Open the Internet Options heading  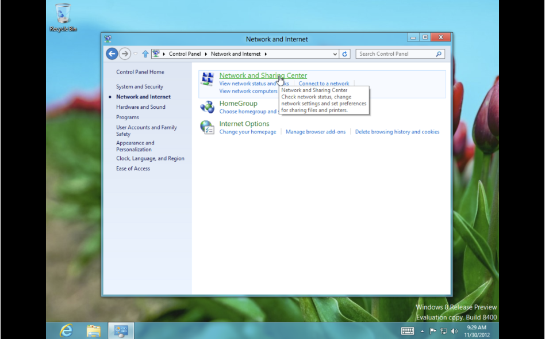tap(244, 124)
